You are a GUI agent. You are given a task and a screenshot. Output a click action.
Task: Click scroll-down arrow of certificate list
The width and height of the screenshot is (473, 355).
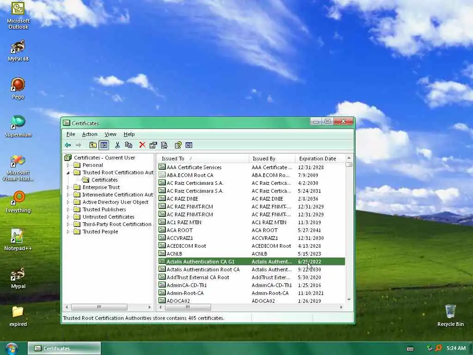pos(349,300)
